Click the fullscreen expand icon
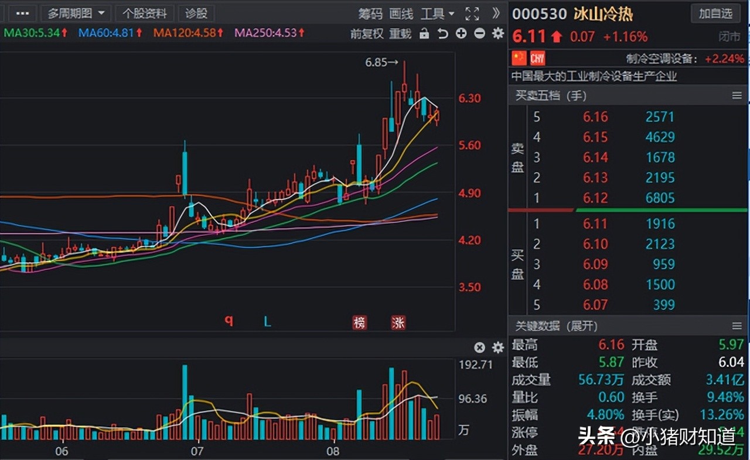Screen dimensions: 750x460 [x=472, y=13]
